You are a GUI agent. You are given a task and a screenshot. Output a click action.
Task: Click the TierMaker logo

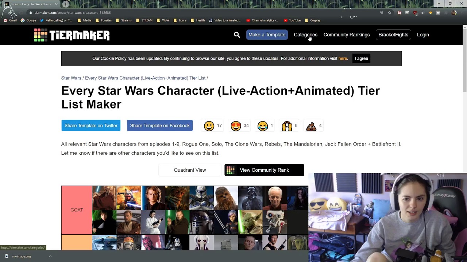[72, 35]
